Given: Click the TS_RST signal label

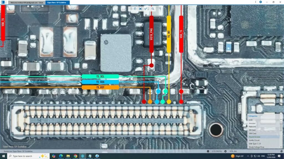Looking at the screenshot, I should pos(100,87).
